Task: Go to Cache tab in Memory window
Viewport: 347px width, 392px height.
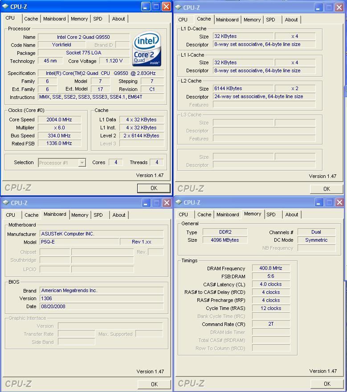Action: 204,215
